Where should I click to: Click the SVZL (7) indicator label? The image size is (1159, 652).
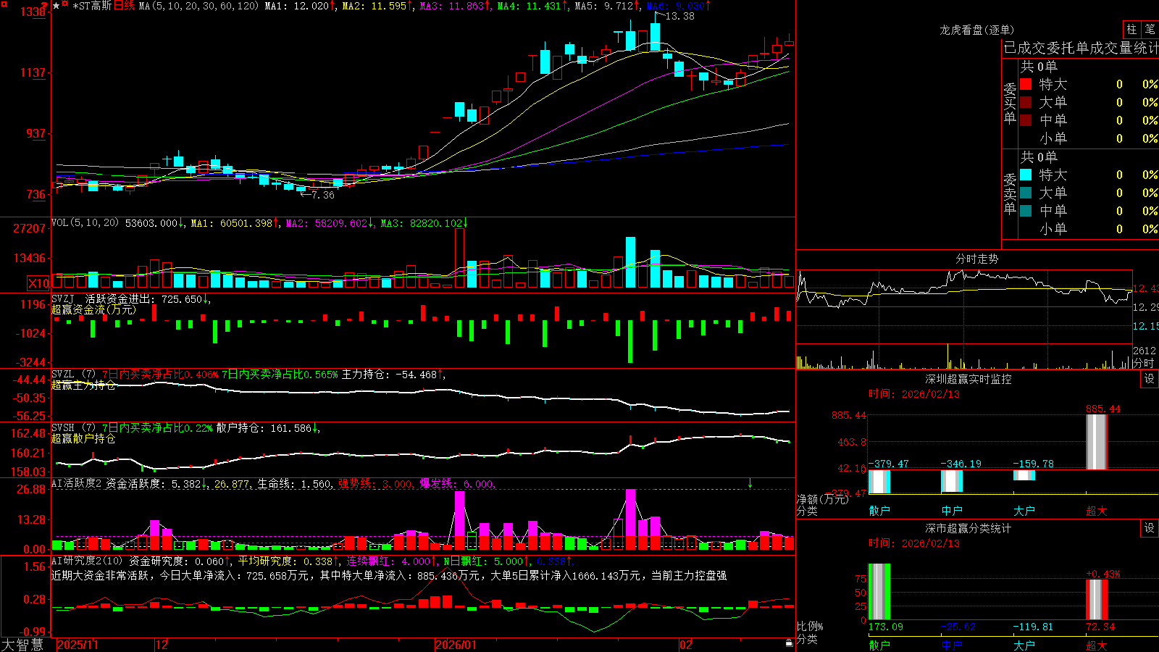tap(74, 374)
